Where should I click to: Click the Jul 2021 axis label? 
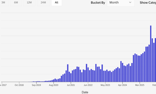pos(71,85)
